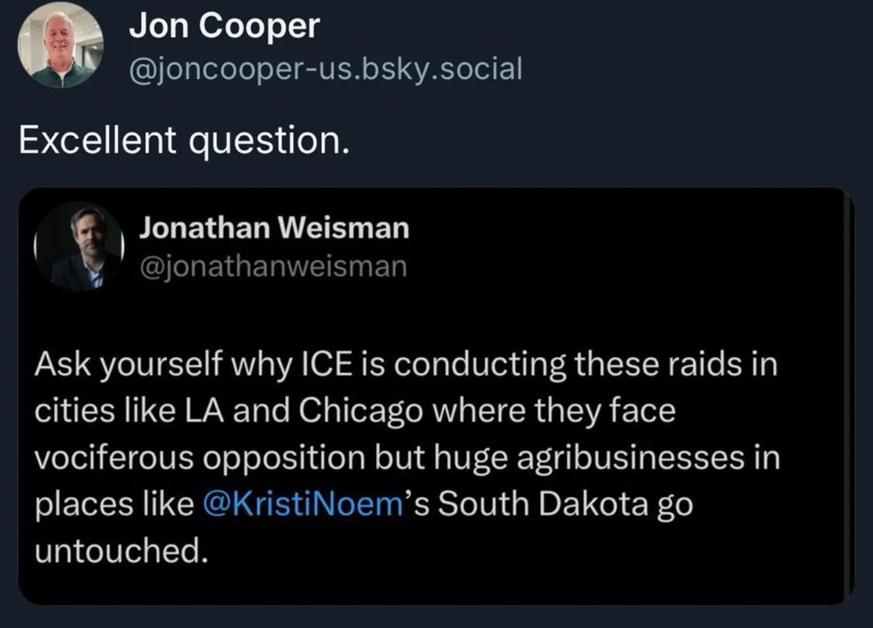The height and width of the screenshot is (628, 873).
Task: Click "LA" in the quoted post text
Action: click(207, 411)
